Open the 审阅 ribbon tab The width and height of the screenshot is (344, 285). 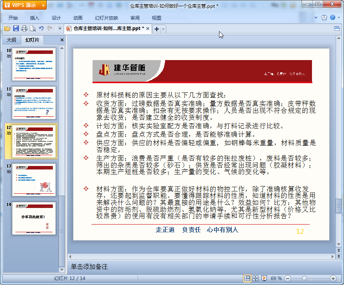click(135, 18)
